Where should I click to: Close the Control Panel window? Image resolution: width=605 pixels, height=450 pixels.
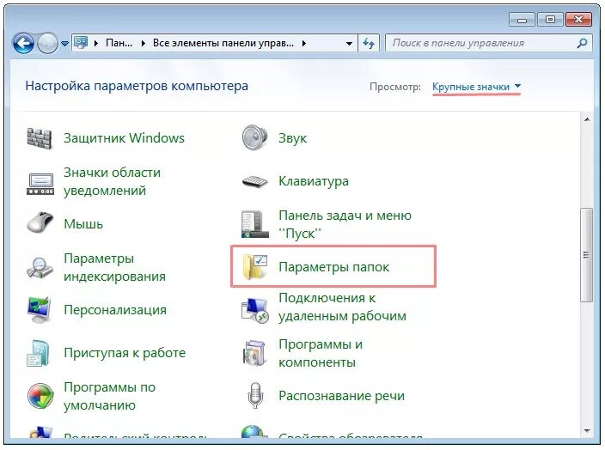578,19
